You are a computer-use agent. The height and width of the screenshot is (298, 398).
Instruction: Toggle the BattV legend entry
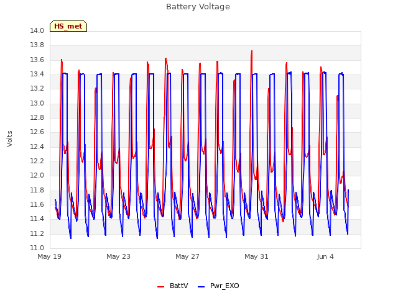coord(173,286)
